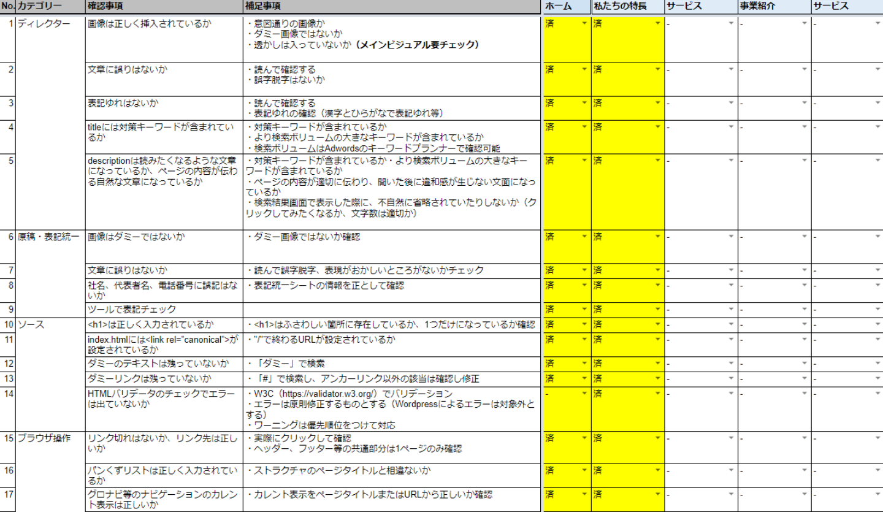Screen dimensions: 883x512
Task: Open ホーム dropdown in row 9
Action: (x=584, y=309)
